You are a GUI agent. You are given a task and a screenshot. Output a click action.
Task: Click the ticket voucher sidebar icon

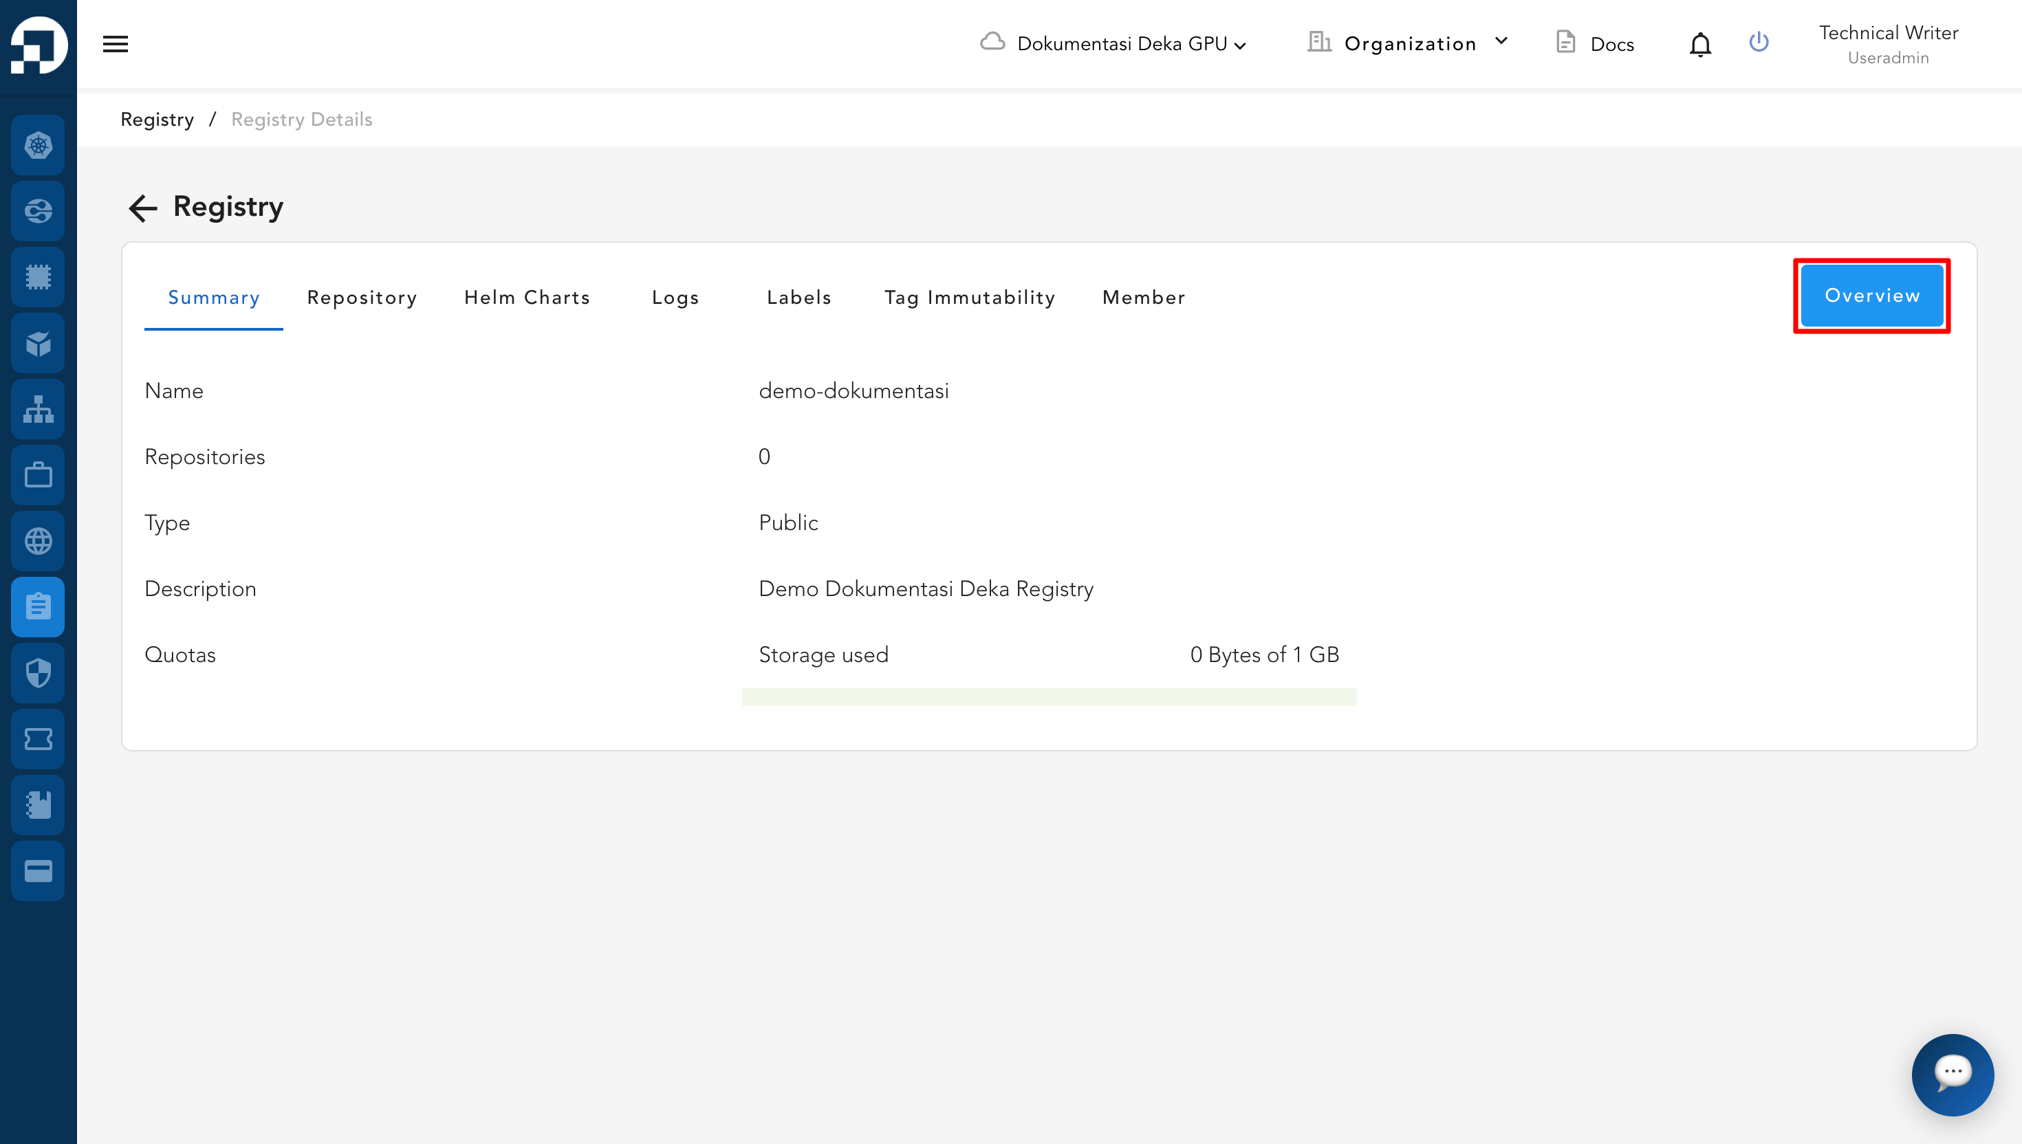[x=38, y=739]
